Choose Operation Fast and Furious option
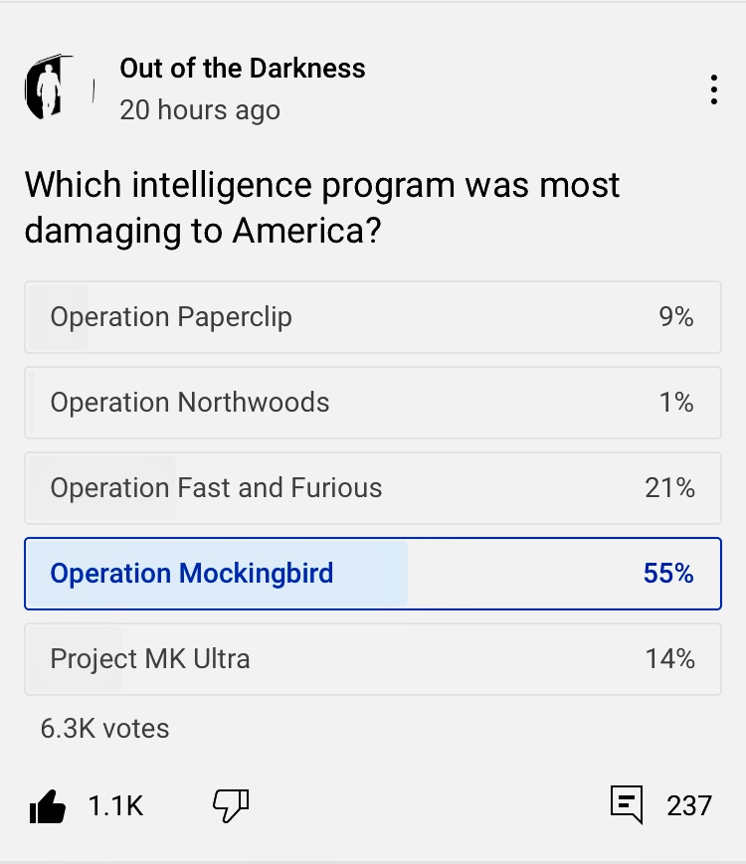 pos(372,488)
